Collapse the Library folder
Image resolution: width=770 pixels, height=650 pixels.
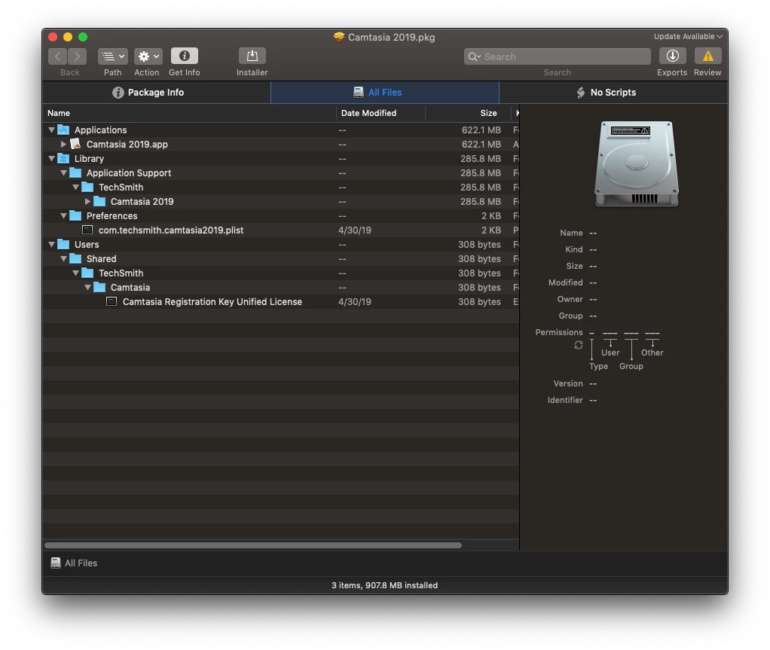tap(51, 159)
